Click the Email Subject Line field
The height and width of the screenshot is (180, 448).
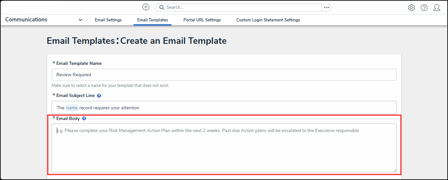[x=224, y=107]
